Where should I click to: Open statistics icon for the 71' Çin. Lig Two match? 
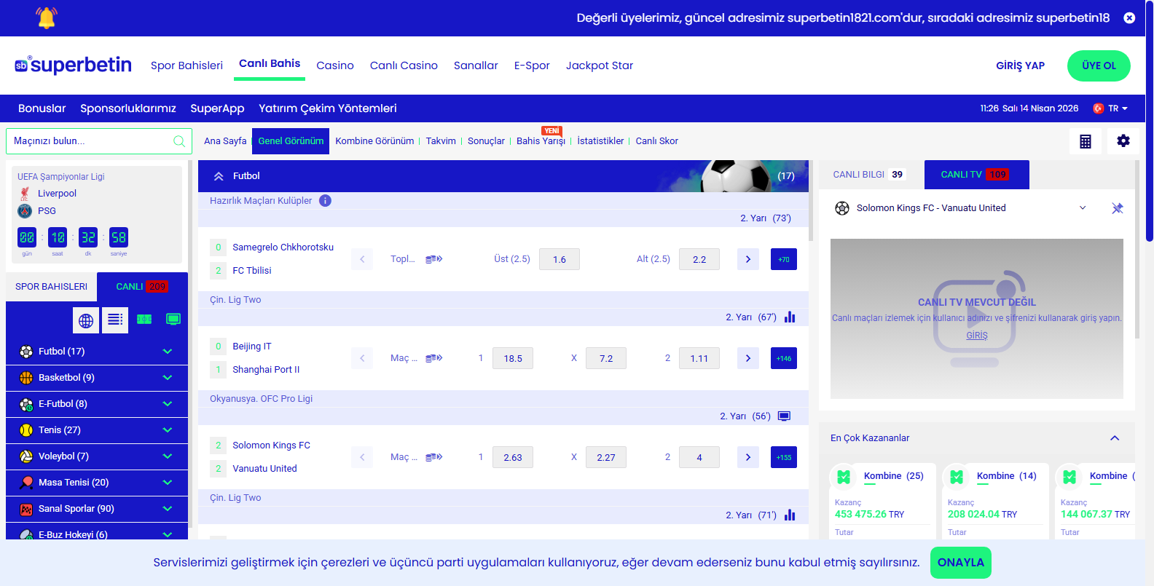click(x=790, y=515)
